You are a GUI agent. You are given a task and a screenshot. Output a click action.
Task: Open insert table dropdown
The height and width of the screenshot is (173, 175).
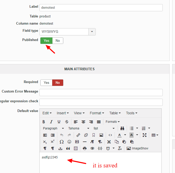[155, 135]
